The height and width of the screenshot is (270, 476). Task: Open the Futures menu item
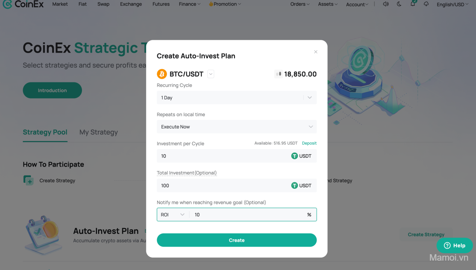tap(161, 4)
